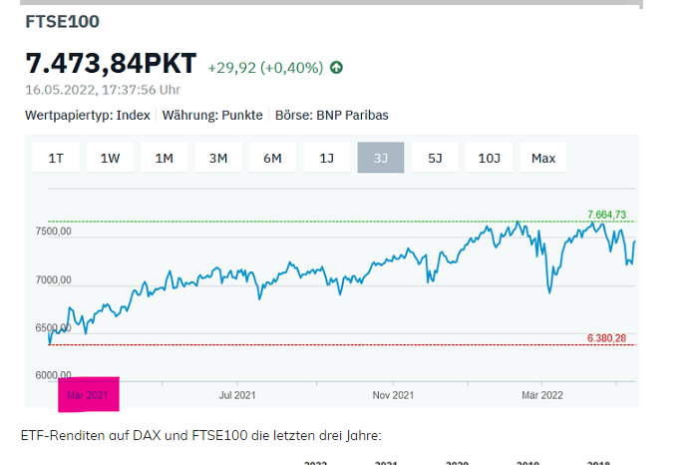Image resolution: width=699 pixels, height=465 pixels.
Task: Select the 1W time range tab
Action: 110,158
